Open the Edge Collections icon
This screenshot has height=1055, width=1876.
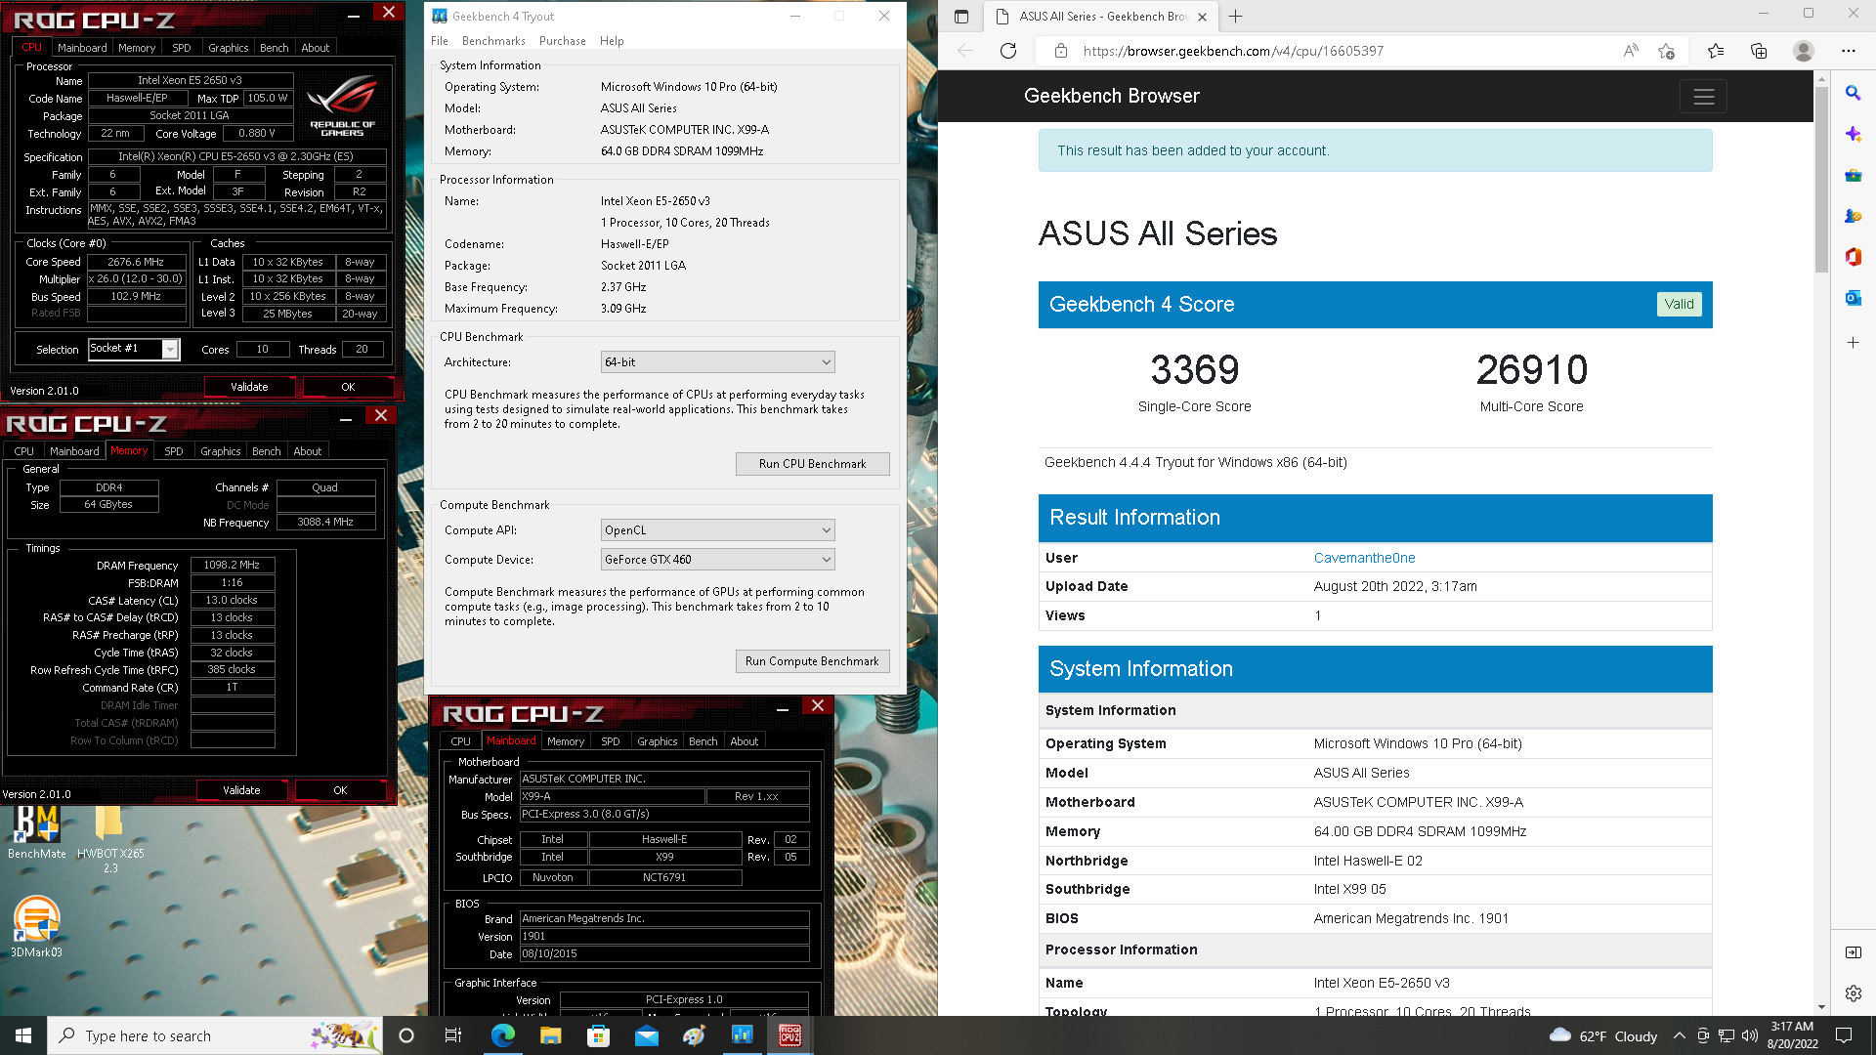(x=1759, y=51)
